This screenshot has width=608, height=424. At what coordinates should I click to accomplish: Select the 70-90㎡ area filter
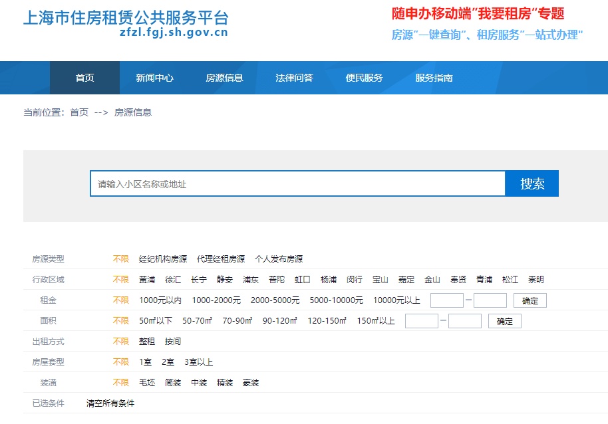click(237, 321)
